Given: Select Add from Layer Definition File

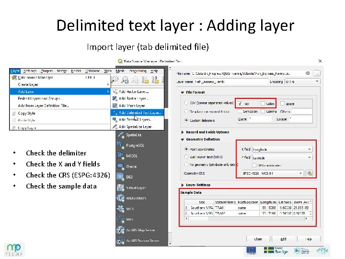Looking at the screenshot, I should click(60, 106).
